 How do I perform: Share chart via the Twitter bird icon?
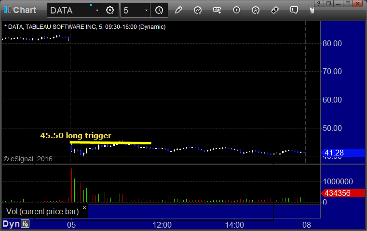pos(312,10)
